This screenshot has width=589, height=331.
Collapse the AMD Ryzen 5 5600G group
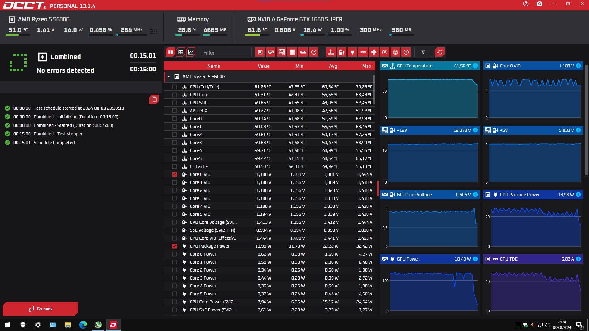[x=169, y=77]
